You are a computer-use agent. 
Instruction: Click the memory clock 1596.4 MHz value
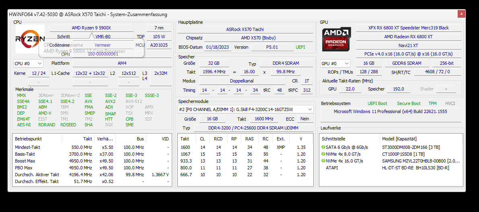tap(214, 72)
